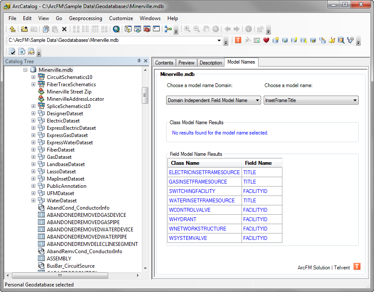Click the Catalog Tree vertical scrollbar thumb
Screen dimensions: 374x292
pos(145,95)
